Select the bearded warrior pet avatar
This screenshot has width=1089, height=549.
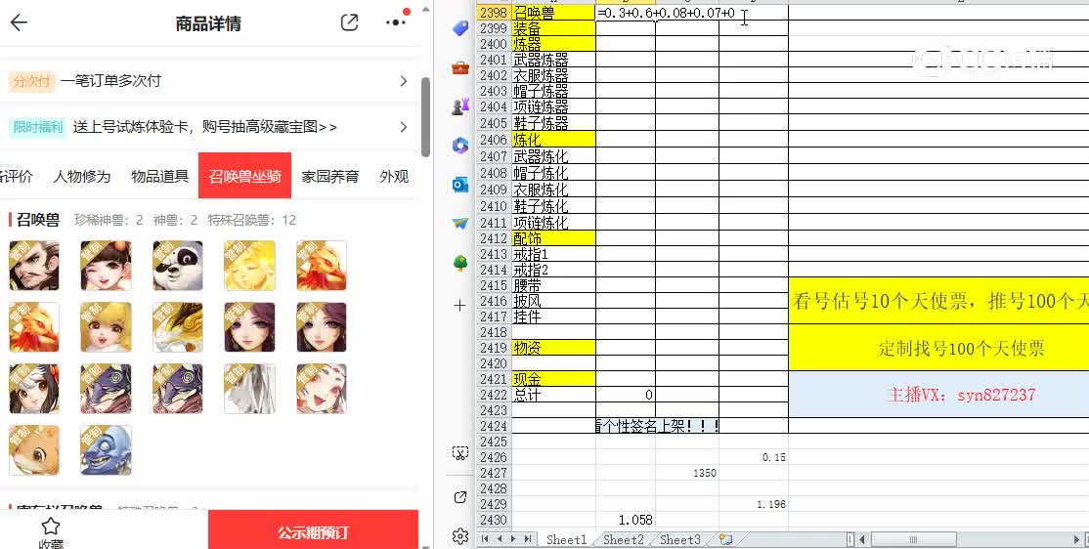[x=34, y=266]
